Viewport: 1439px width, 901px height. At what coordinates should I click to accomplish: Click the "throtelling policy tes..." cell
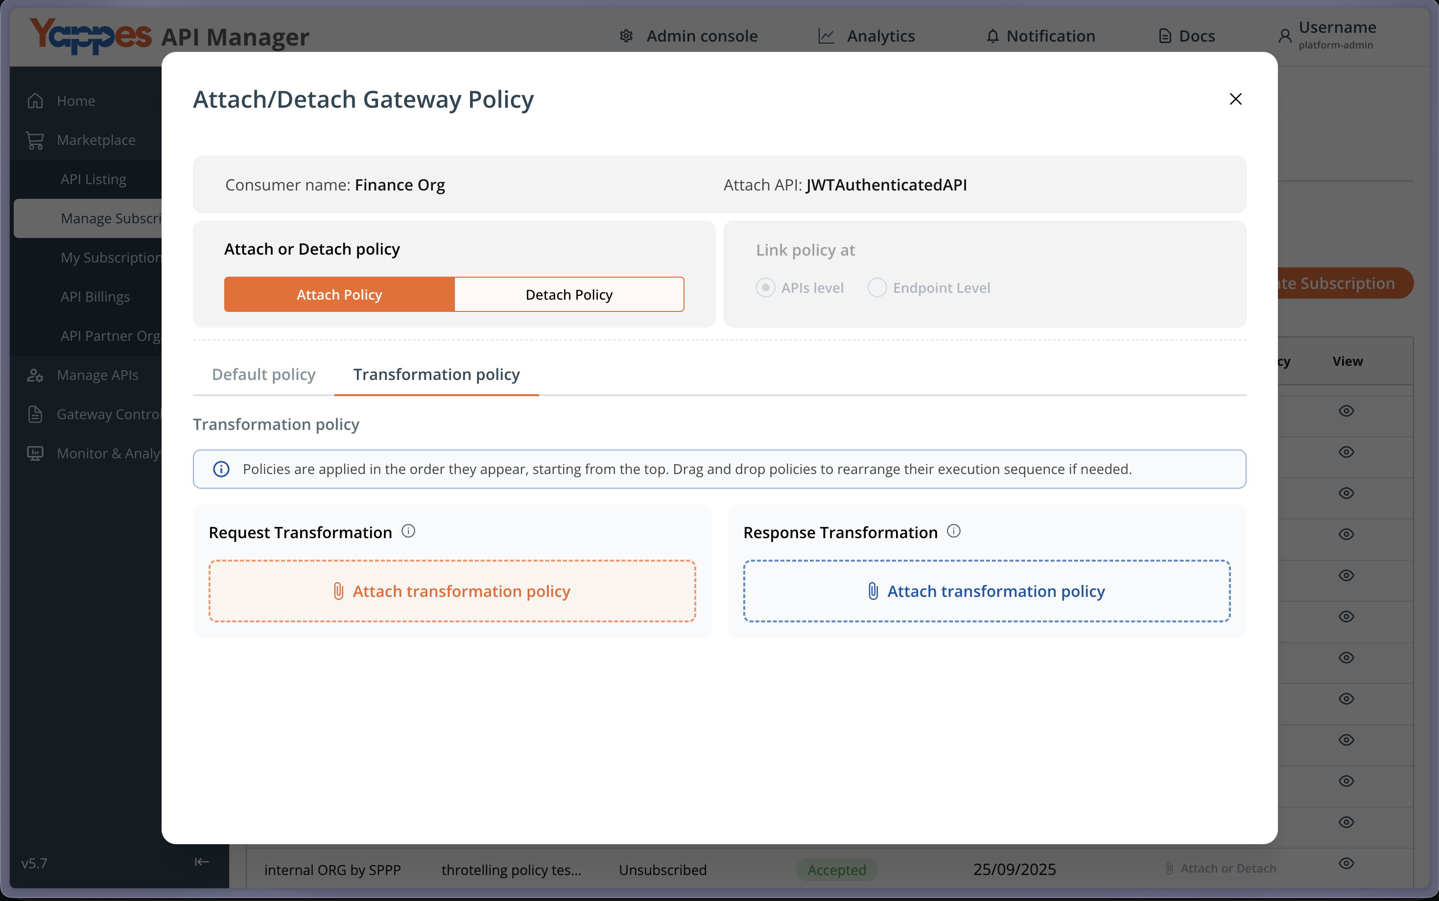[x=511, y=870]
